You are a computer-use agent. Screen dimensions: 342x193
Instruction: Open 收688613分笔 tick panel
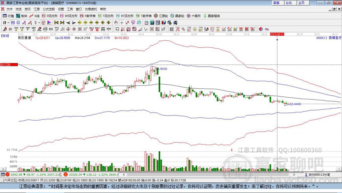coord(317,174)
